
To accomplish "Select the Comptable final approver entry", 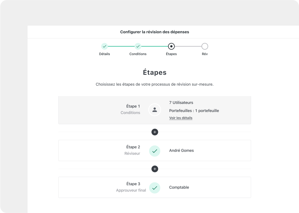I will coord(179,187).
